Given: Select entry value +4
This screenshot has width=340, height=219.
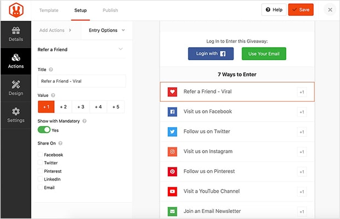Looking at the screenshot, I should click(98, 107).
